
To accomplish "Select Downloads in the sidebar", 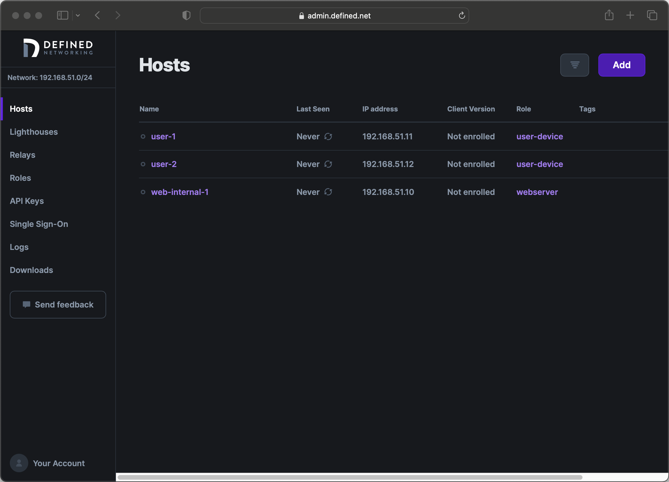I will click(31, 270).
